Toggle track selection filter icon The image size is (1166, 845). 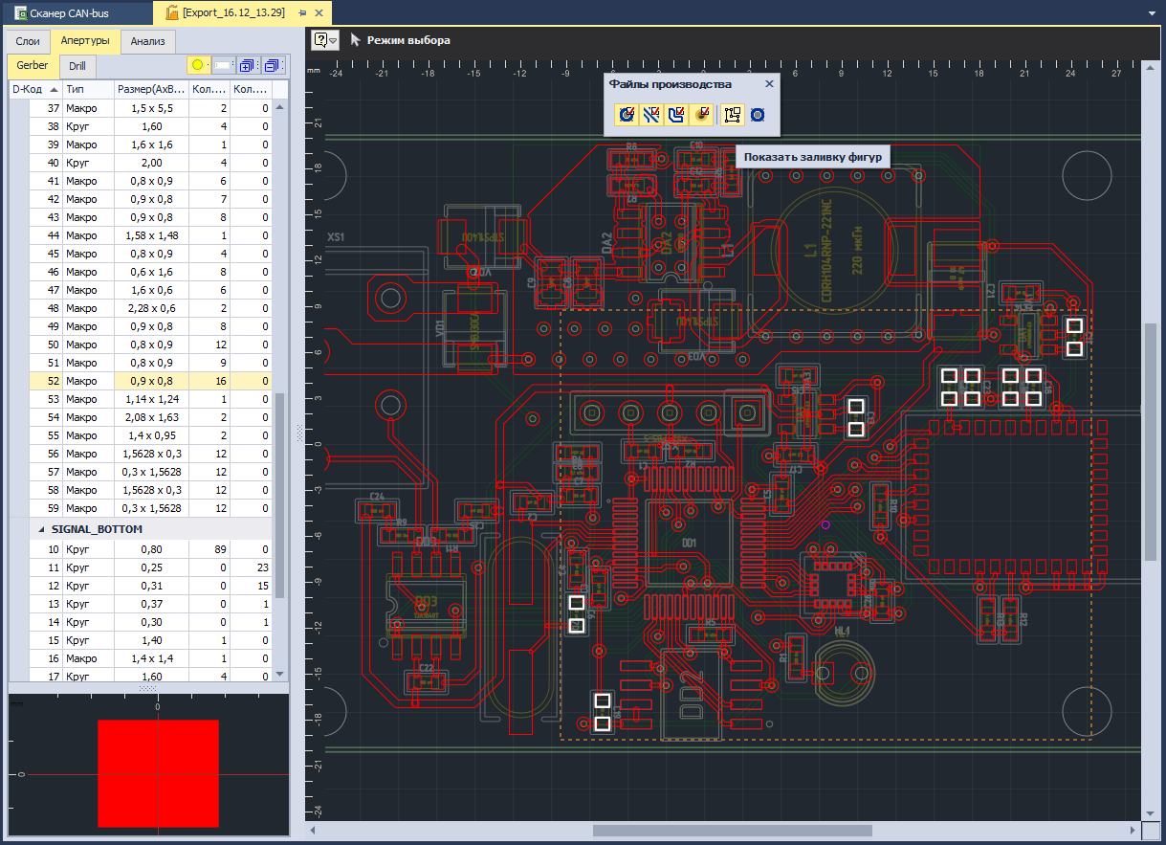tap(651, 115)
